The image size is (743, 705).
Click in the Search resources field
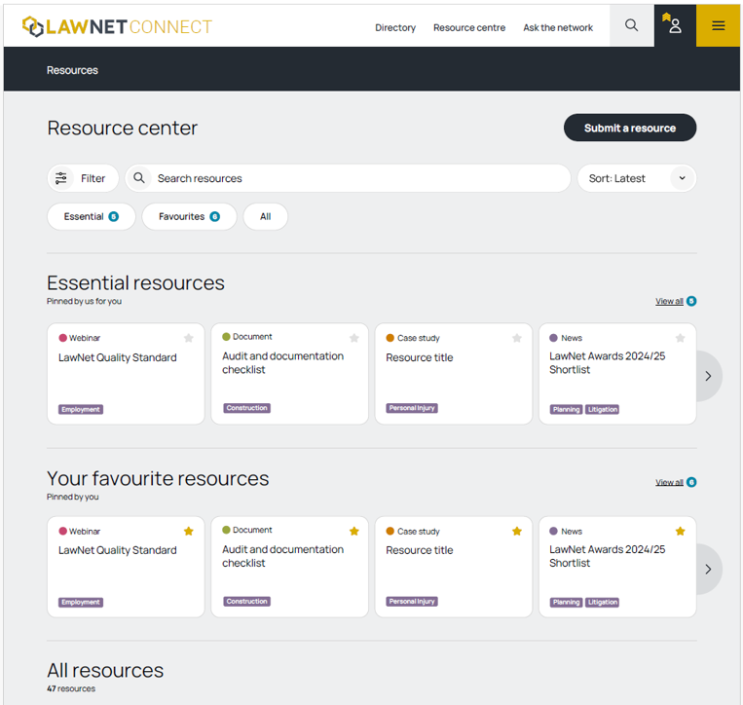[x=348, y=178]
